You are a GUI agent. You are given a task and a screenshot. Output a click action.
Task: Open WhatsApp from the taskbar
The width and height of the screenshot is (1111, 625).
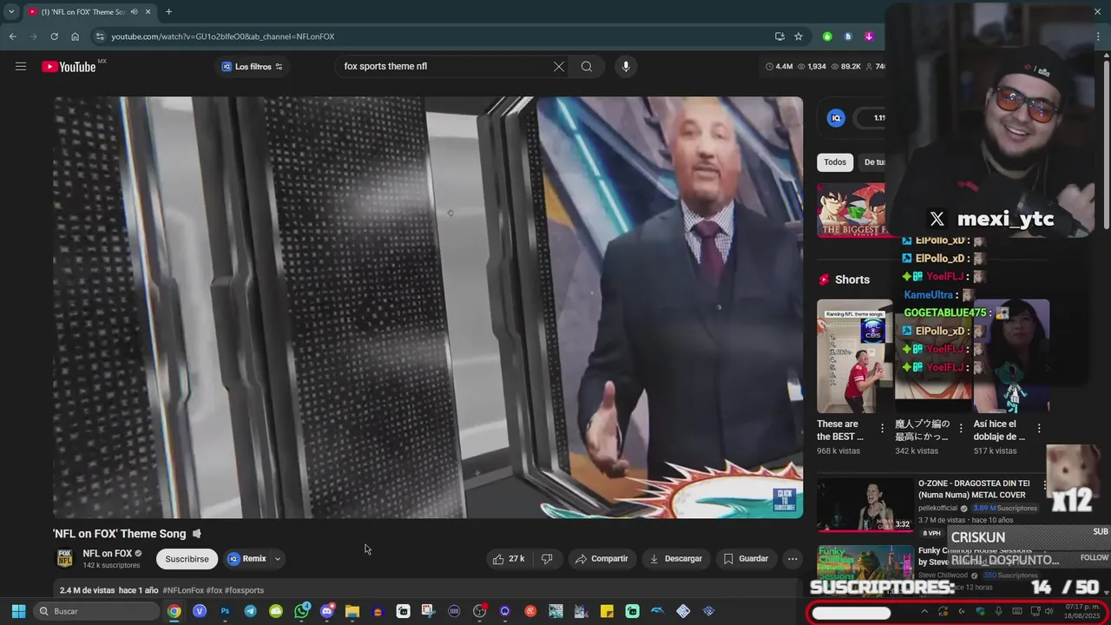(301, 611)
